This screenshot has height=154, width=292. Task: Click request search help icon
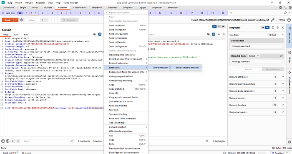(x=3, y=141)
